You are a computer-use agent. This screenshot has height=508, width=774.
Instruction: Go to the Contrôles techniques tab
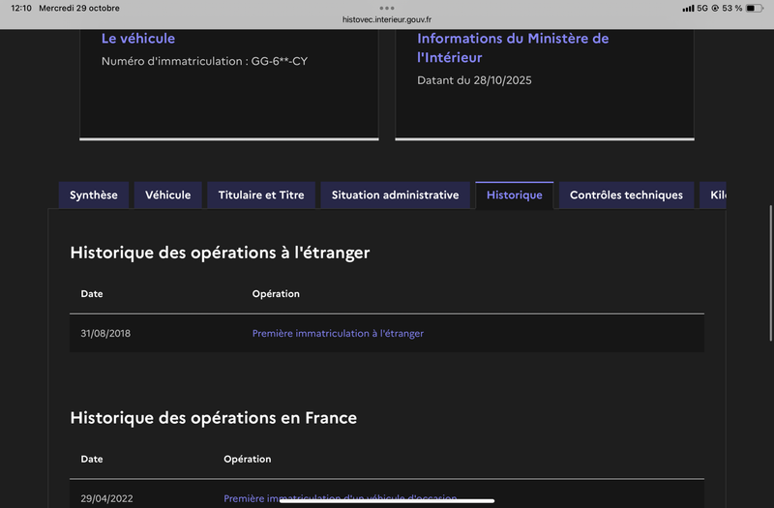[626, 195]
